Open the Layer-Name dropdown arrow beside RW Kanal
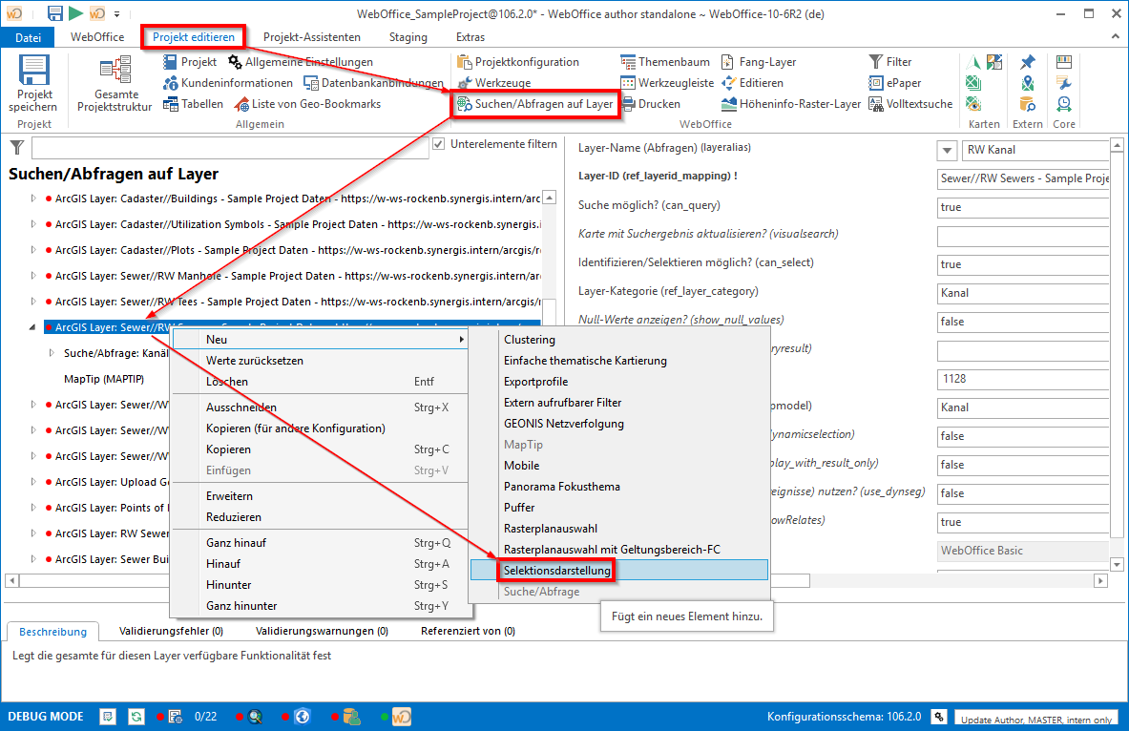Image resolution: width=1129 pixels, height=731 pixels. 948,151
